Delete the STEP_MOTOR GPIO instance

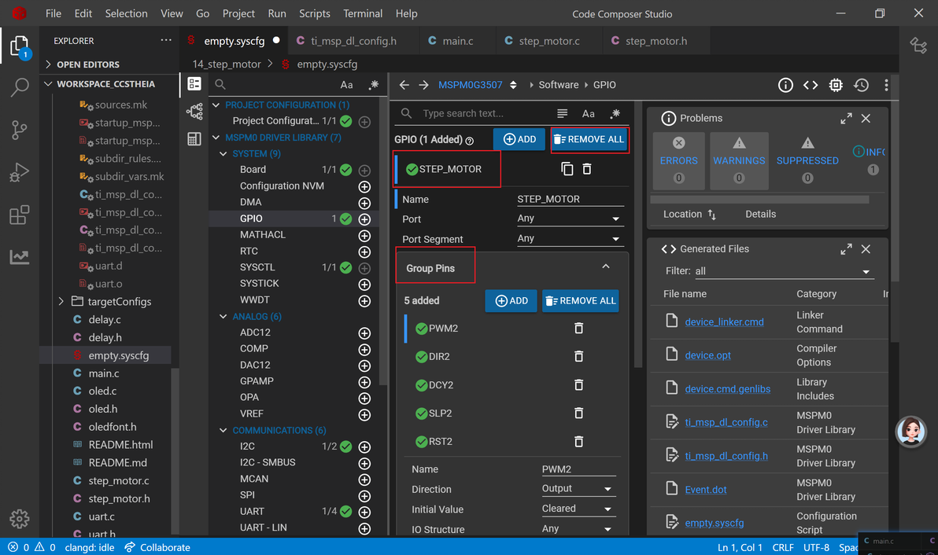pos(587,169)
